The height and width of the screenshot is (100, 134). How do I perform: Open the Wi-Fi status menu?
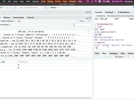96,1
